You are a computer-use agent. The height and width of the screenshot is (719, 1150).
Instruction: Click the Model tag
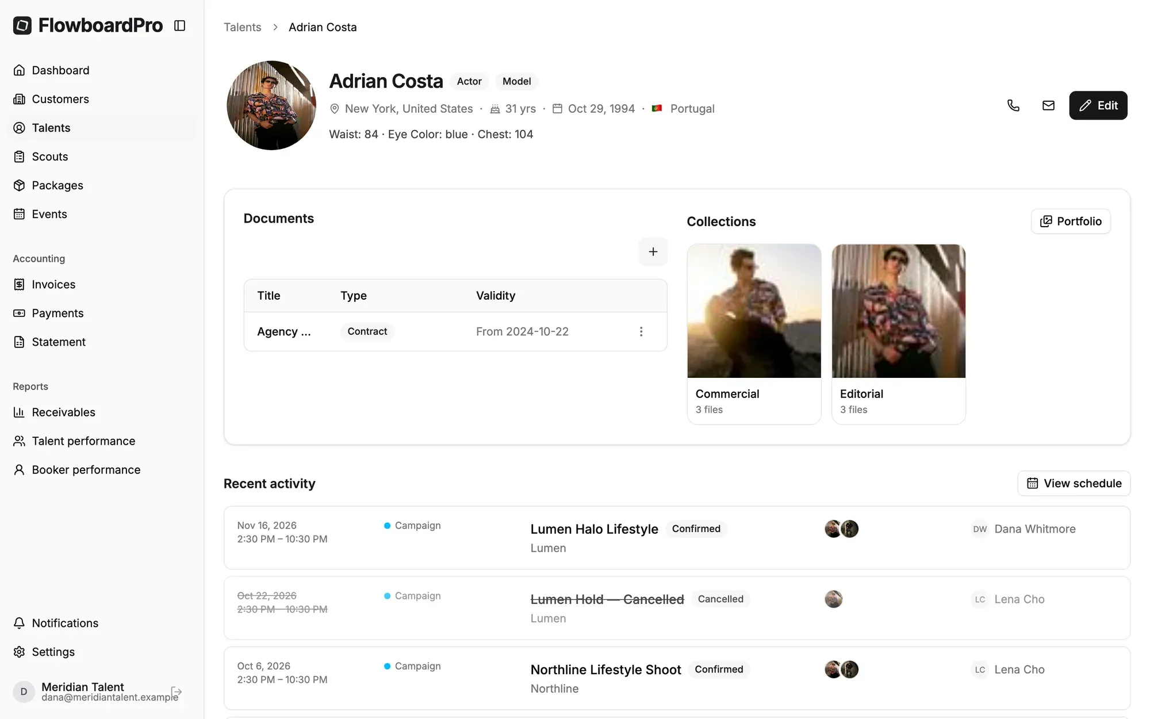(516, 82)
